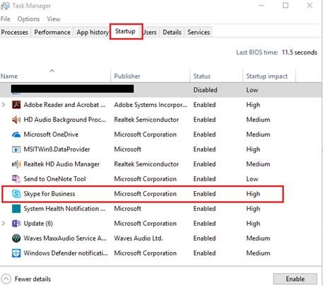The height and width of the screenshot is (286, 323).
Task: Open the Options menu
Action: coord(28,19)
